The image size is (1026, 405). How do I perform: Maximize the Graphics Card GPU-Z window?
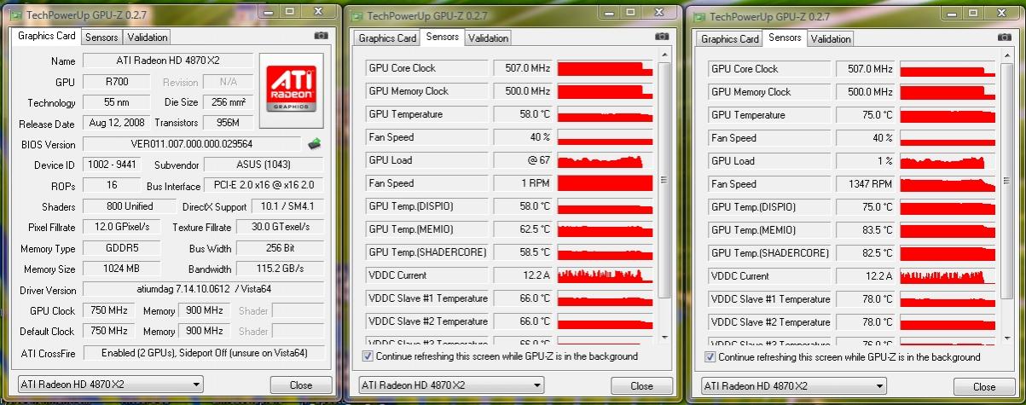point(290,12)
